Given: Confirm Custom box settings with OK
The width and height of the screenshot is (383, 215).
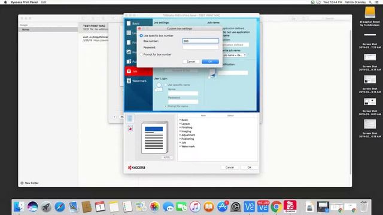Looking at the screenshot, I should coord(210,62).
